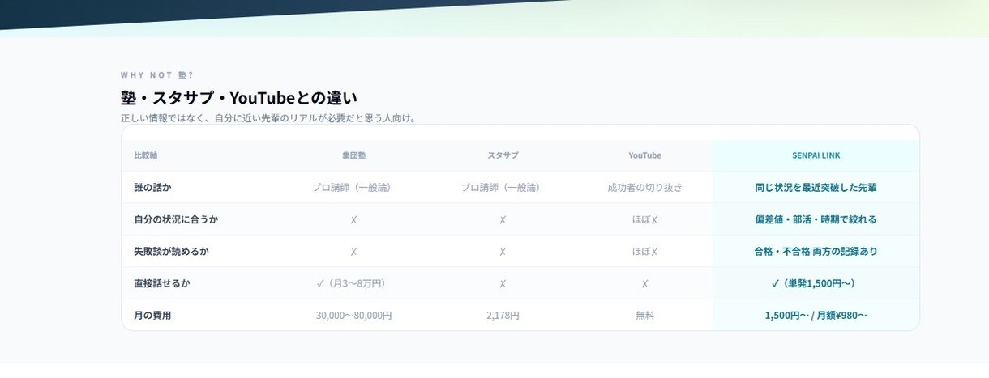Select the SENPAI LINK column header
Screen dimensions: 989x378
coord(816,155)
